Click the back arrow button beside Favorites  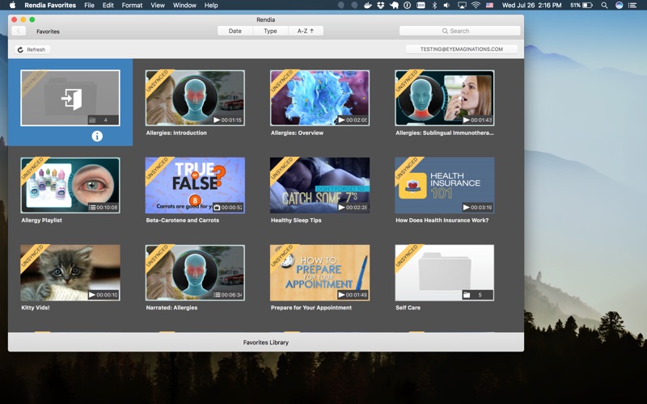19,31
